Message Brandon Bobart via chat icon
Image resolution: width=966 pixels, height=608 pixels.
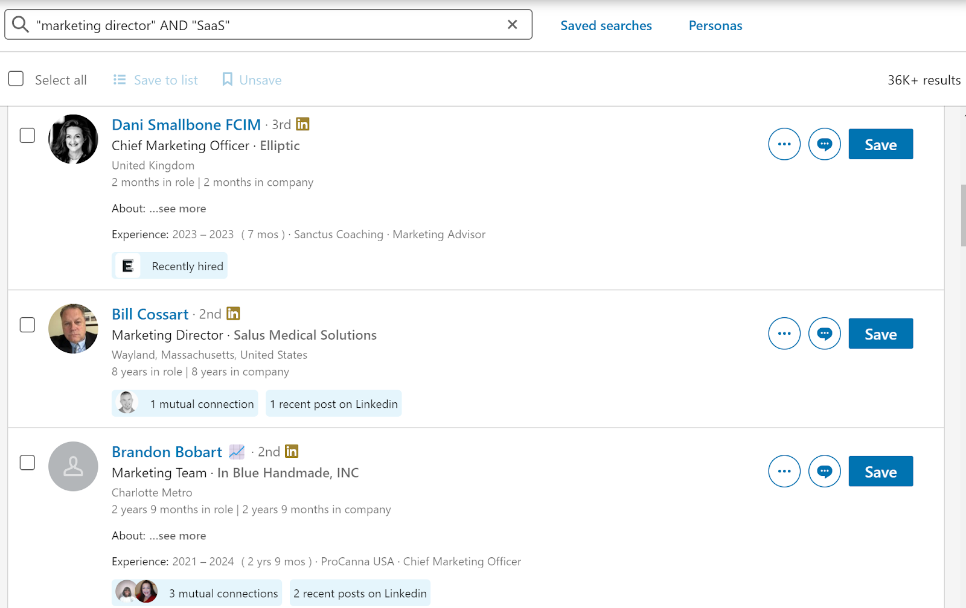(x=825, y=471)
